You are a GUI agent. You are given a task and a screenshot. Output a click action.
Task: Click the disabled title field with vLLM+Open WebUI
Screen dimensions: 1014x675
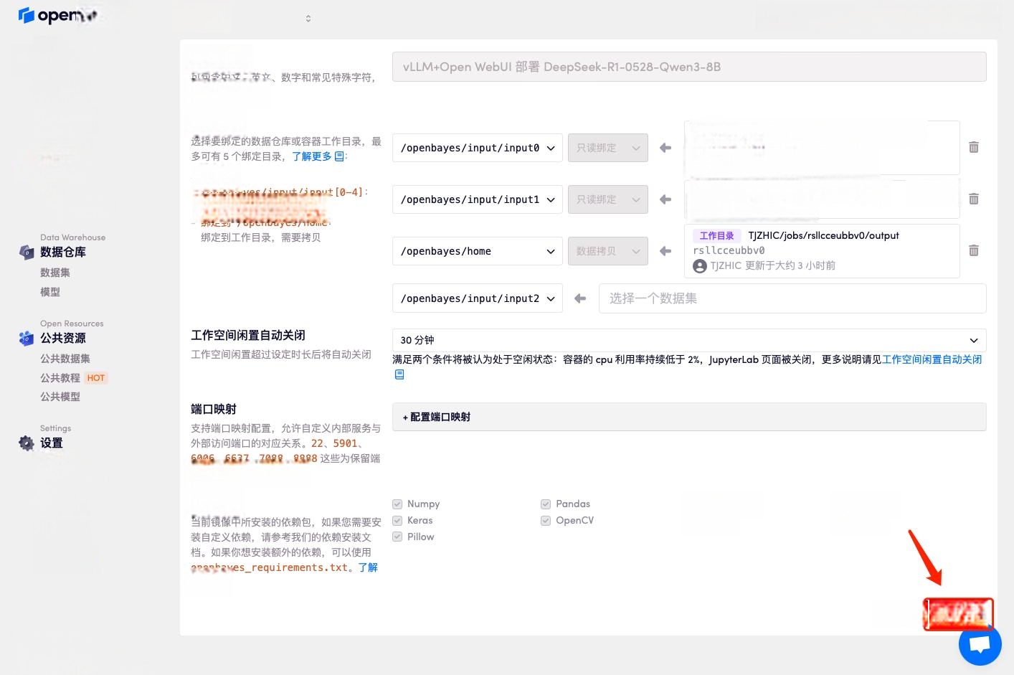(689, 67)
